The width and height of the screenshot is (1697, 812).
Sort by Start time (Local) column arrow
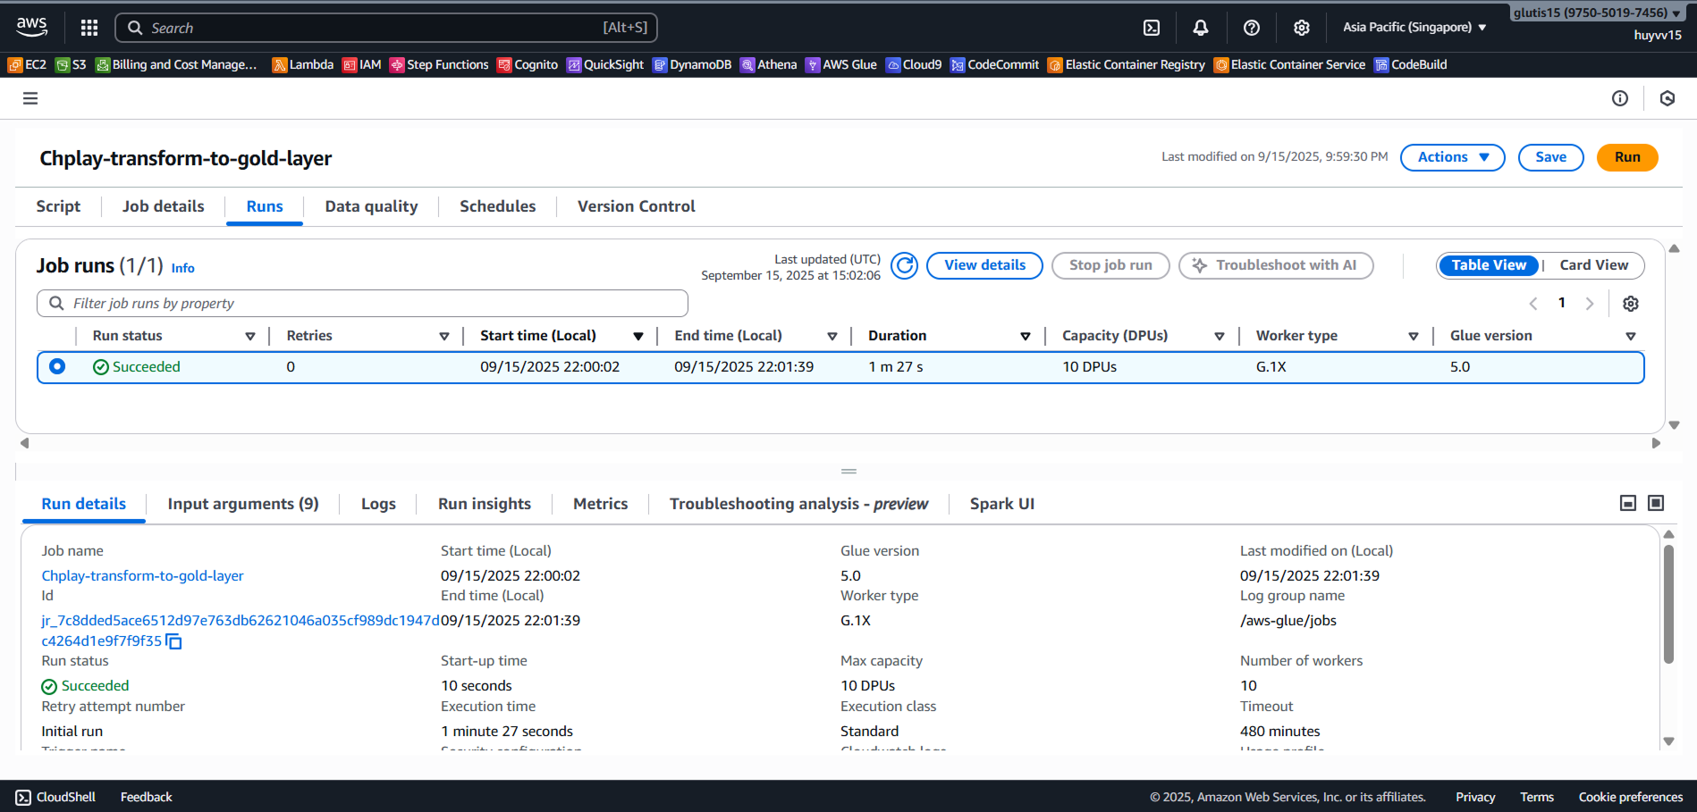(638, 337)
